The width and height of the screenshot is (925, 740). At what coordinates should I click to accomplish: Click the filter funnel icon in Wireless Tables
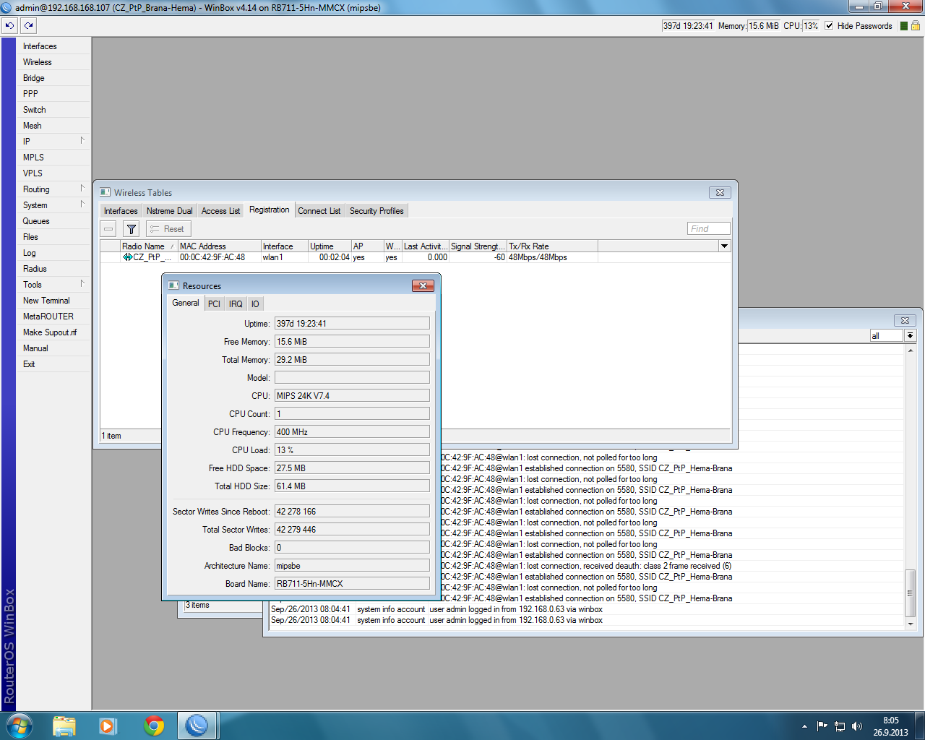click(x=131, y=229)
